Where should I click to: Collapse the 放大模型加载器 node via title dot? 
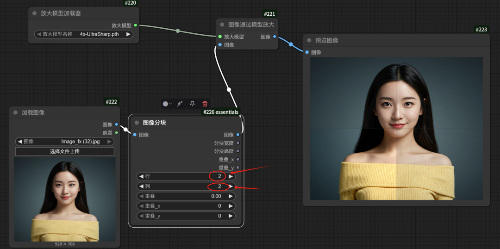click(x=35, y=13)
